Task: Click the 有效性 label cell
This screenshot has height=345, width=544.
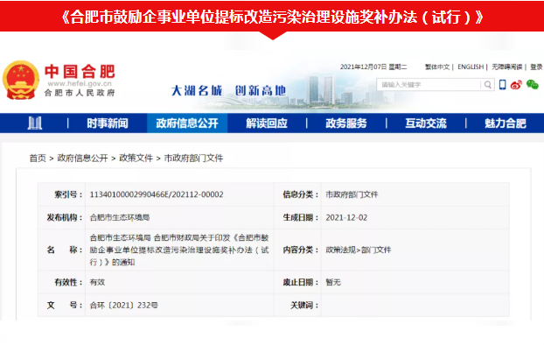Action: click(x=62, y=282)
